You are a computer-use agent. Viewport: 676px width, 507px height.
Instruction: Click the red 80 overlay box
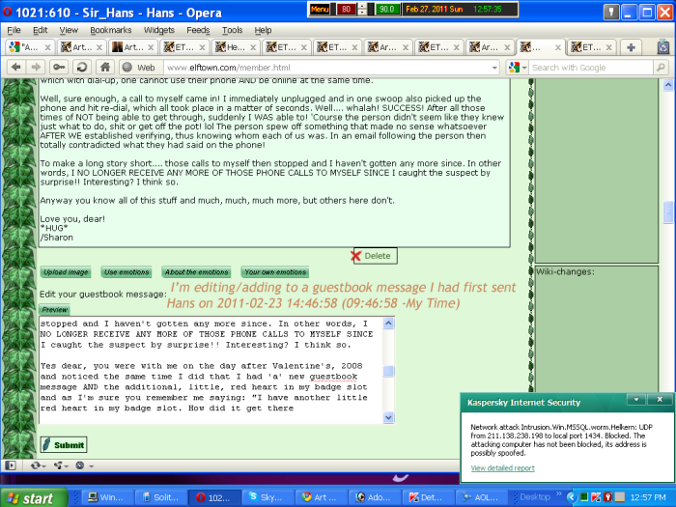click(346, 9)
